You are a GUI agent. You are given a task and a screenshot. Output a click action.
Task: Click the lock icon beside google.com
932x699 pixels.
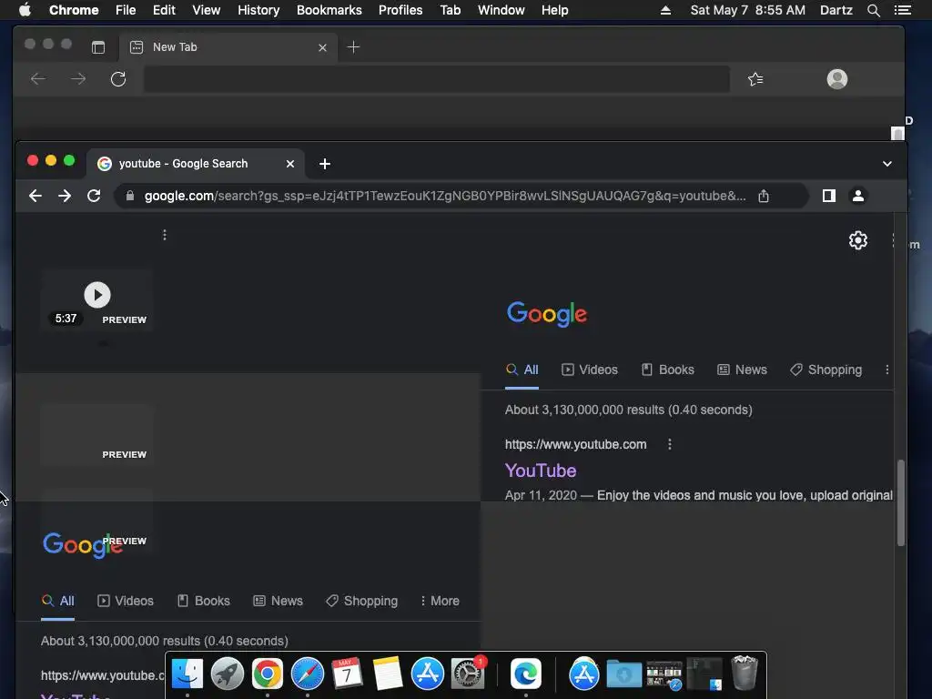pyautogui.click(x=130, y=196)
